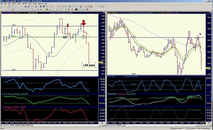Click the 'Ready' status bar text
This screenshot has height=130, width=213.
(x=2, y=129)
